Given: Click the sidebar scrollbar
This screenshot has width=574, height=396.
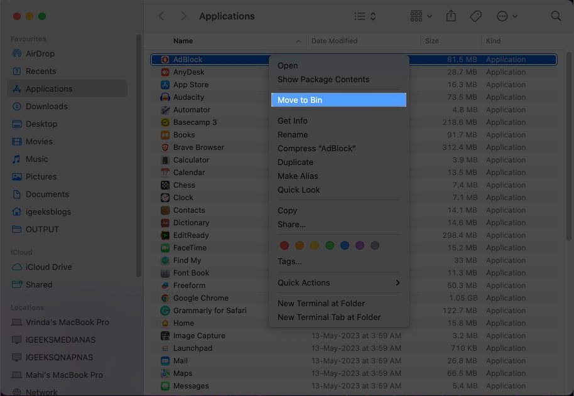Looking at the screenshot, I should pos(139,156).
